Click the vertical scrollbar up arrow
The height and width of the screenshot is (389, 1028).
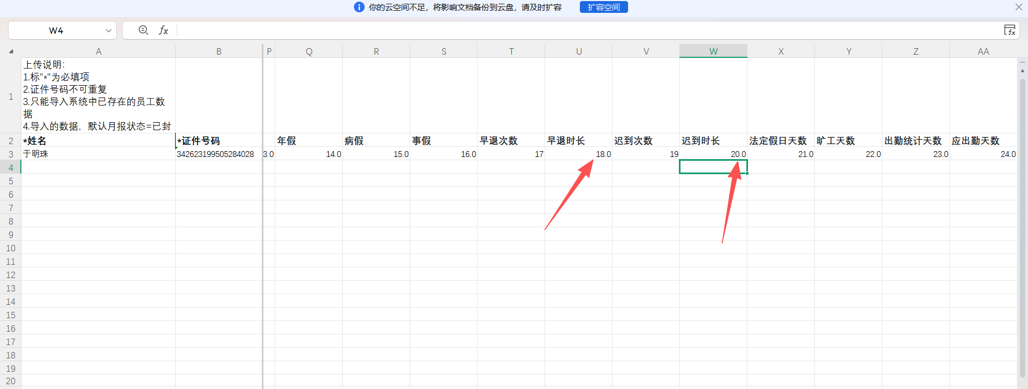[x=1022, y=71]
